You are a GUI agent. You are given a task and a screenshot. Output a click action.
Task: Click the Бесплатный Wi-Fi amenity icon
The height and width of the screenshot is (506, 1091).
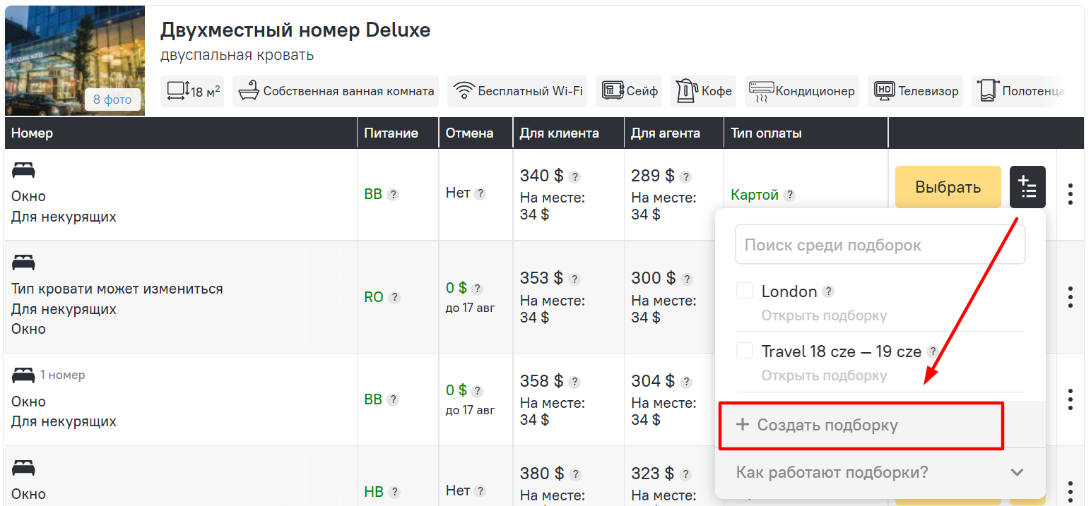click(464, 91)
